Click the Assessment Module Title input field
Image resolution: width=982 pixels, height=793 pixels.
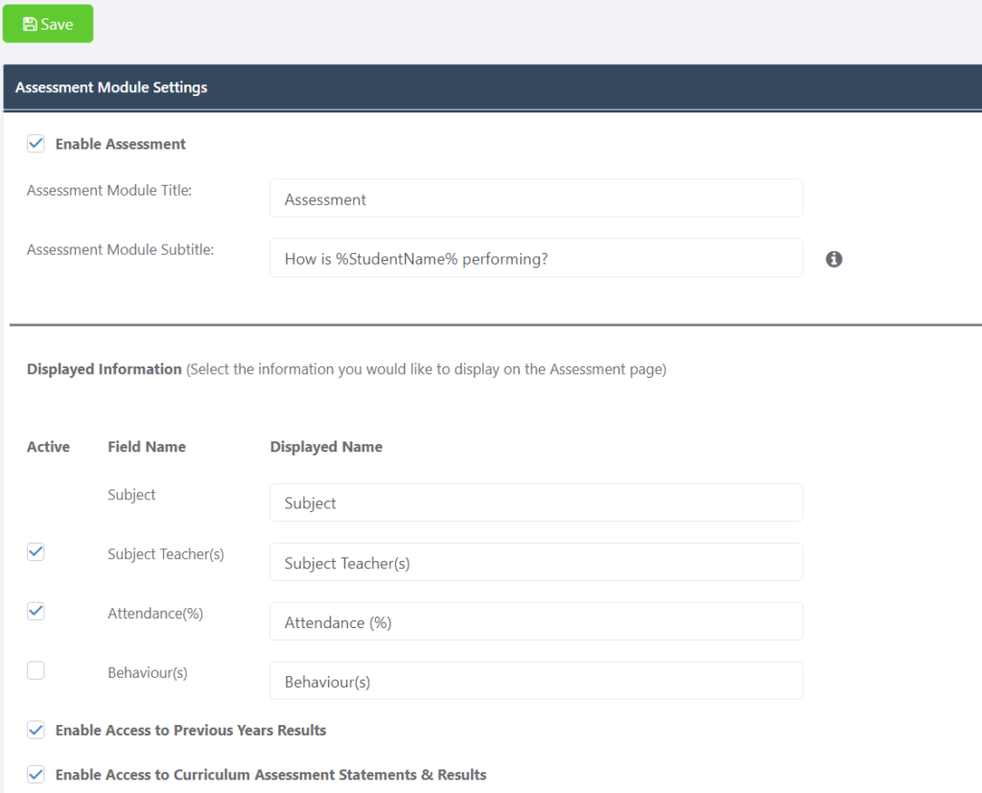pos(536,198)
